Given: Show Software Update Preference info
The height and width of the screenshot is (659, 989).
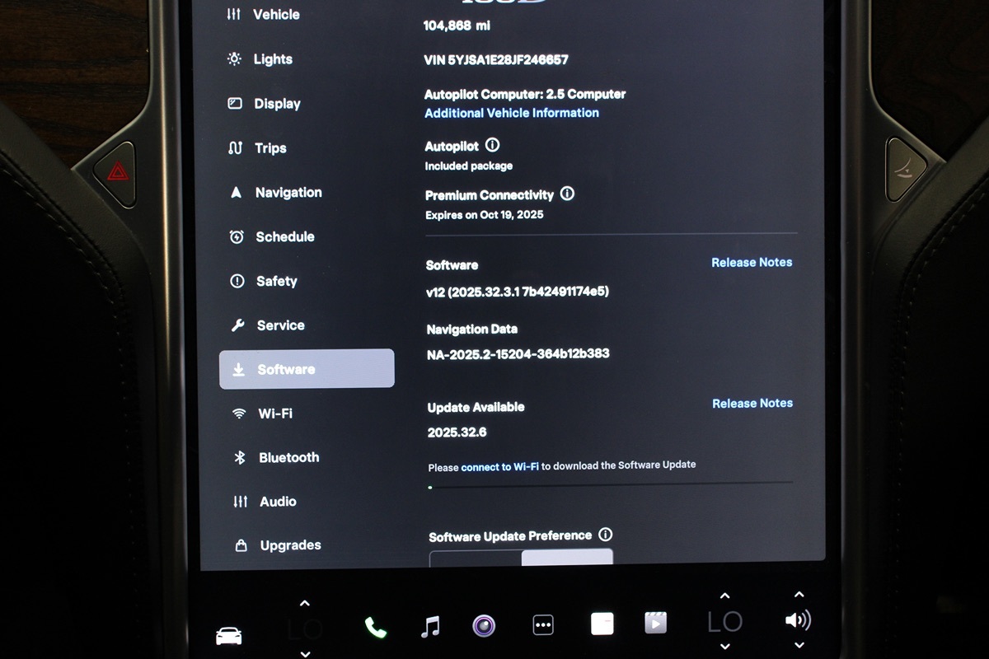Looking at the screenshot, I should coord(605,535).
